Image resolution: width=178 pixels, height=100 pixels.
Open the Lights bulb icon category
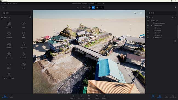pyautogui.click(x=24, y=35)
